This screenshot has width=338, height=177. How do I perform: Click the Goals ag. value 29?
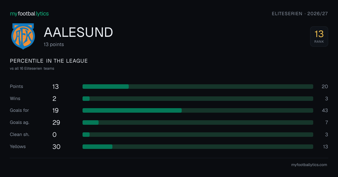[56, 122]
